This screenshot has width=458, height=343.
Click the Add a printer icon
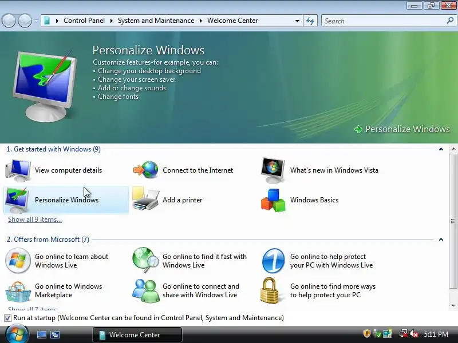coord(146,199)
